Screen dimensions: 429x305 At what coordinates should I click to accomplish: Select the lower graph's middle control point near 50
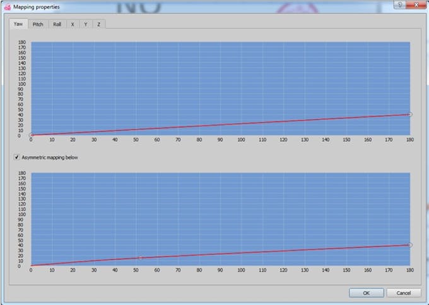tap(141, 258)
